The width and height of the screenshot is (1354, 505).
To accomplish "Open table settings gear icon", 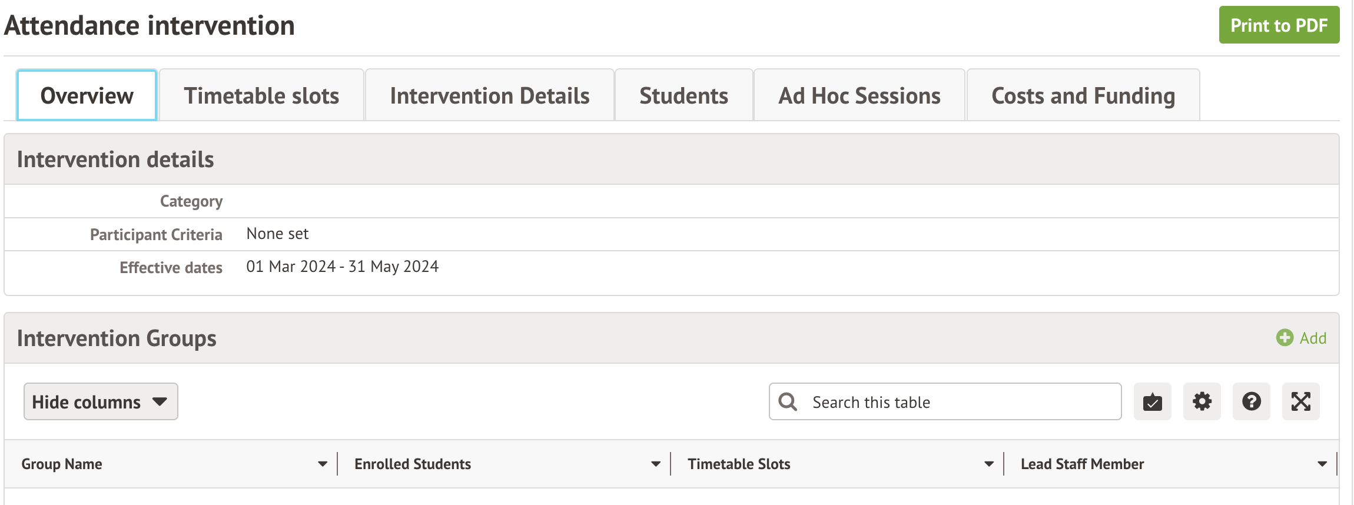I will [1202, 402].
